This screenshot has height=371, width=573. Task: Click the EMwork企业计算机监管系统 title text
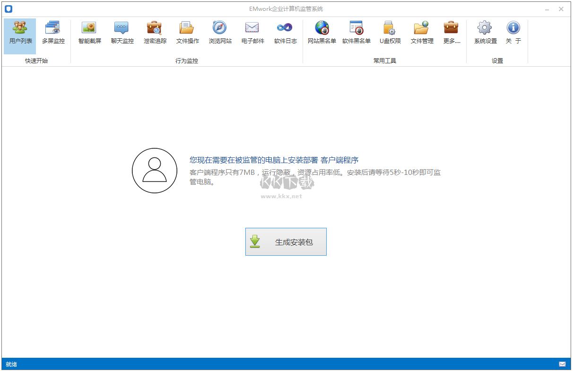[x=286, y=9]
